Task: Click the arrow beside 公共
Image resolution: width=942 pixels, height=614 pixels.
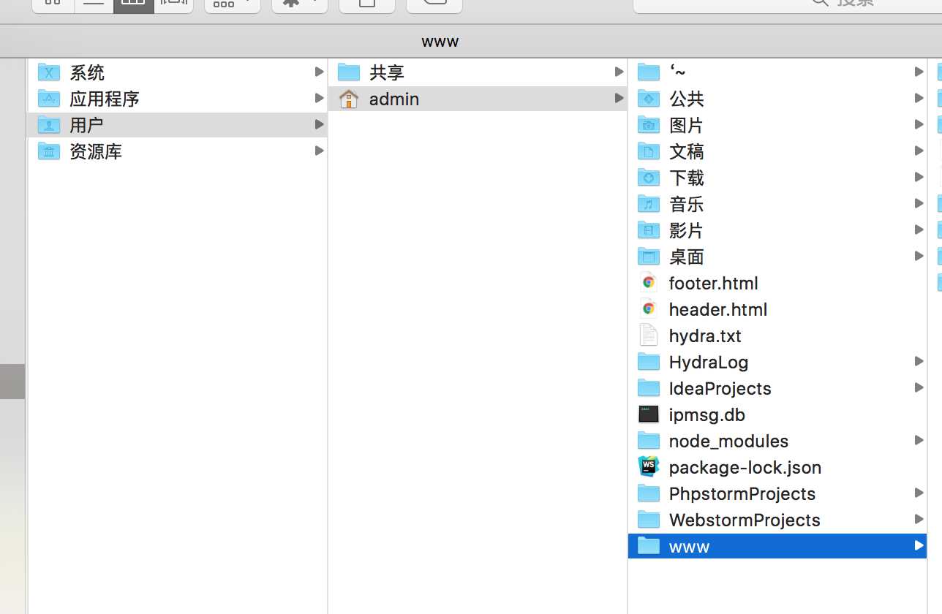Action: click(919, 98)
